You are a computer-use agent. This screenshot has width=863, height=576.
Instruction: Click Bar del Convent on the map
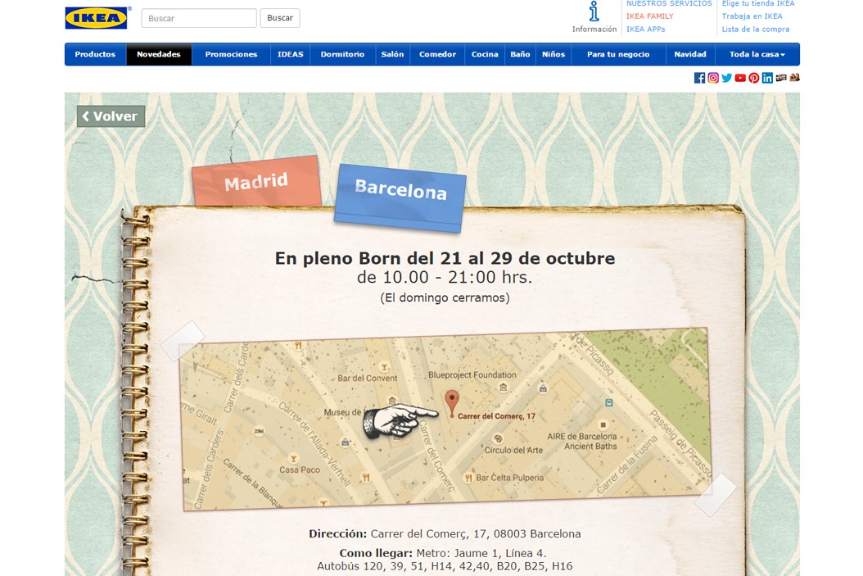[367, 379]
